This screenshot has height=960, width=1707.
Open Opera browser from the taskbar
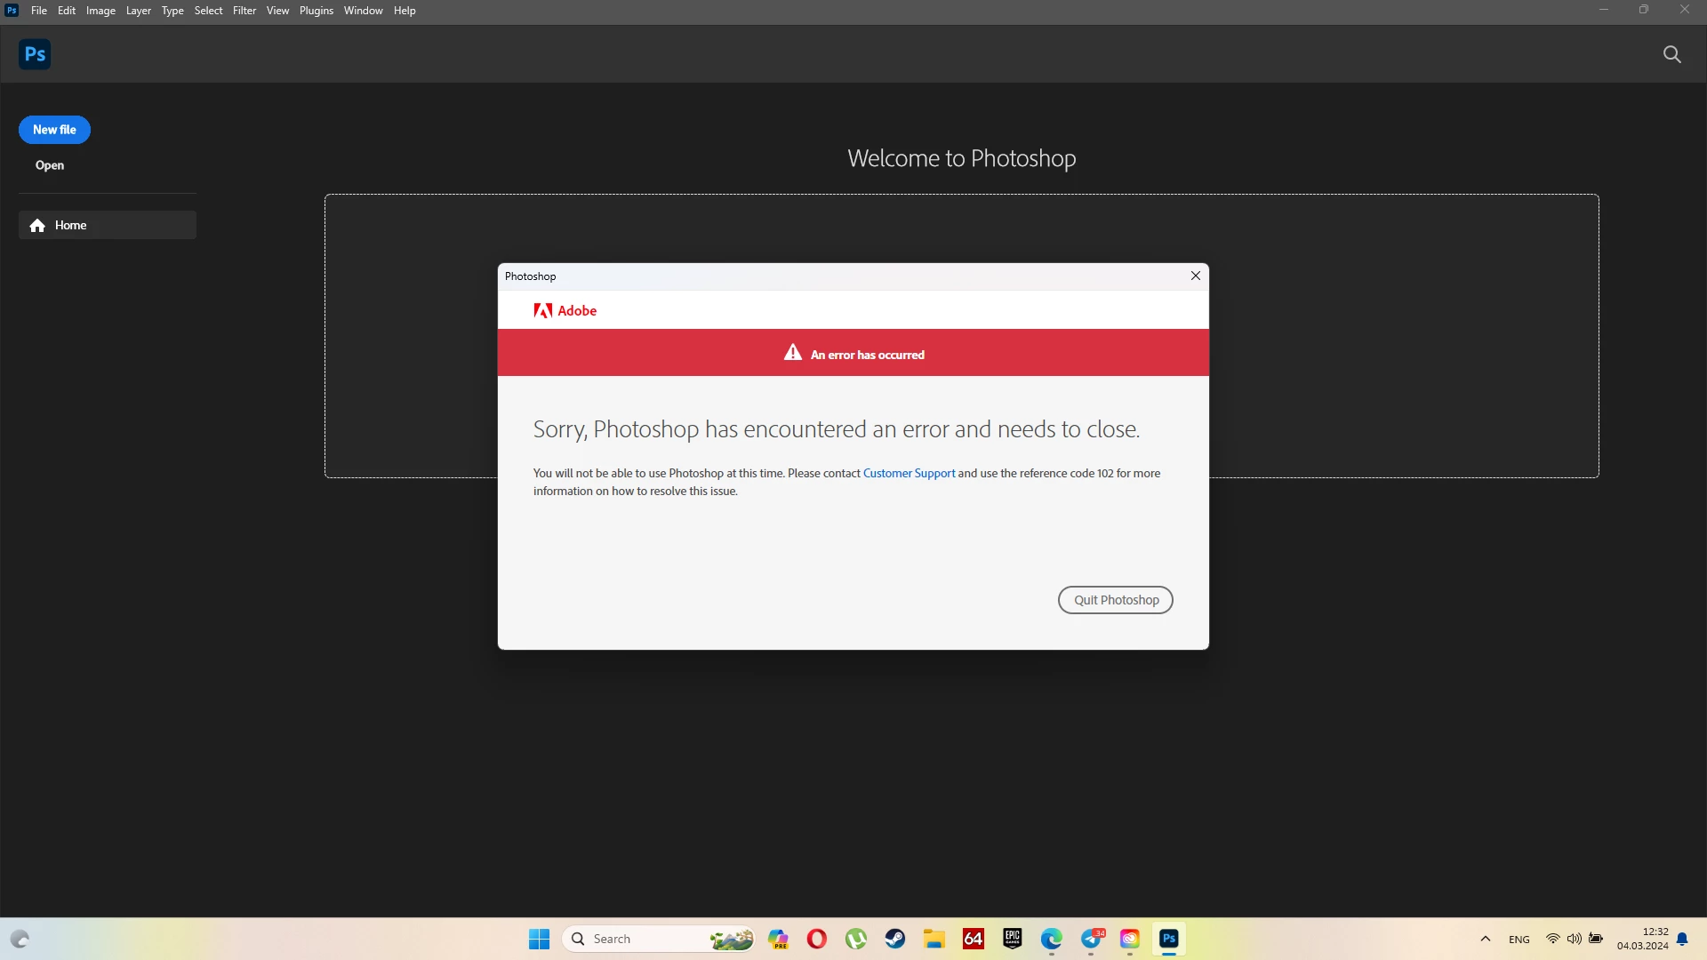816,939
